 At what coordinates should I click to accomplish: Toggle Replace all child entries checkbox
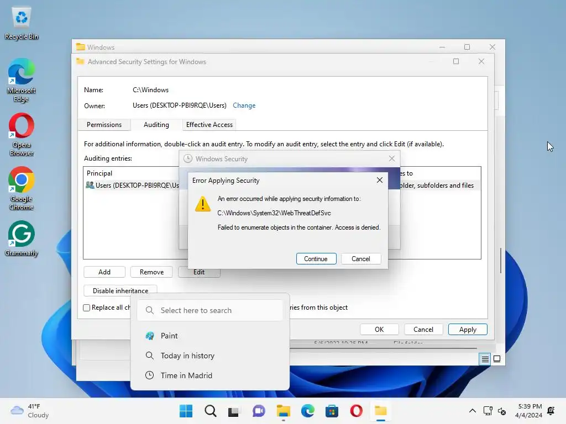(x=87, y=308)
